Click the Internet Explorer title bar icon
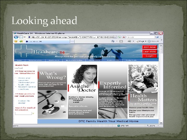This screenshot has height=140, width=187. [15, 33]
